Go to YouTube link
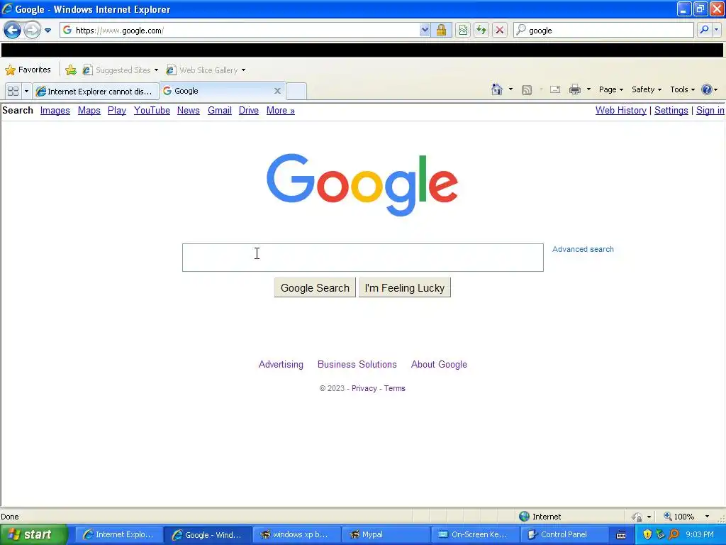Viewport: 726px width, 545px height. click(152, 110)
